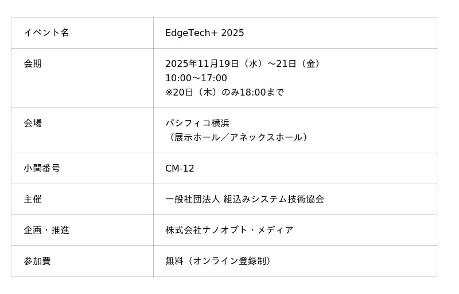Select the パシフィコ横浜 venue text
This screenshot has height=294, width=459.
tap(197, 123)
